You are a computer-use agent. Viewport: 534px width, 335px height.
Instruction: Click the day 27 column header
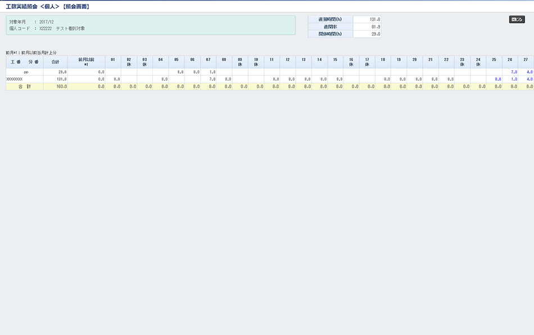pos(526,62)
